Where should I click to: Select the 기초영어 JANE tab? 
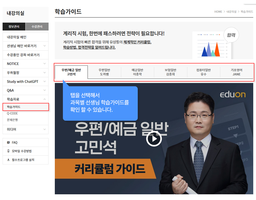(x=237, y=72)
